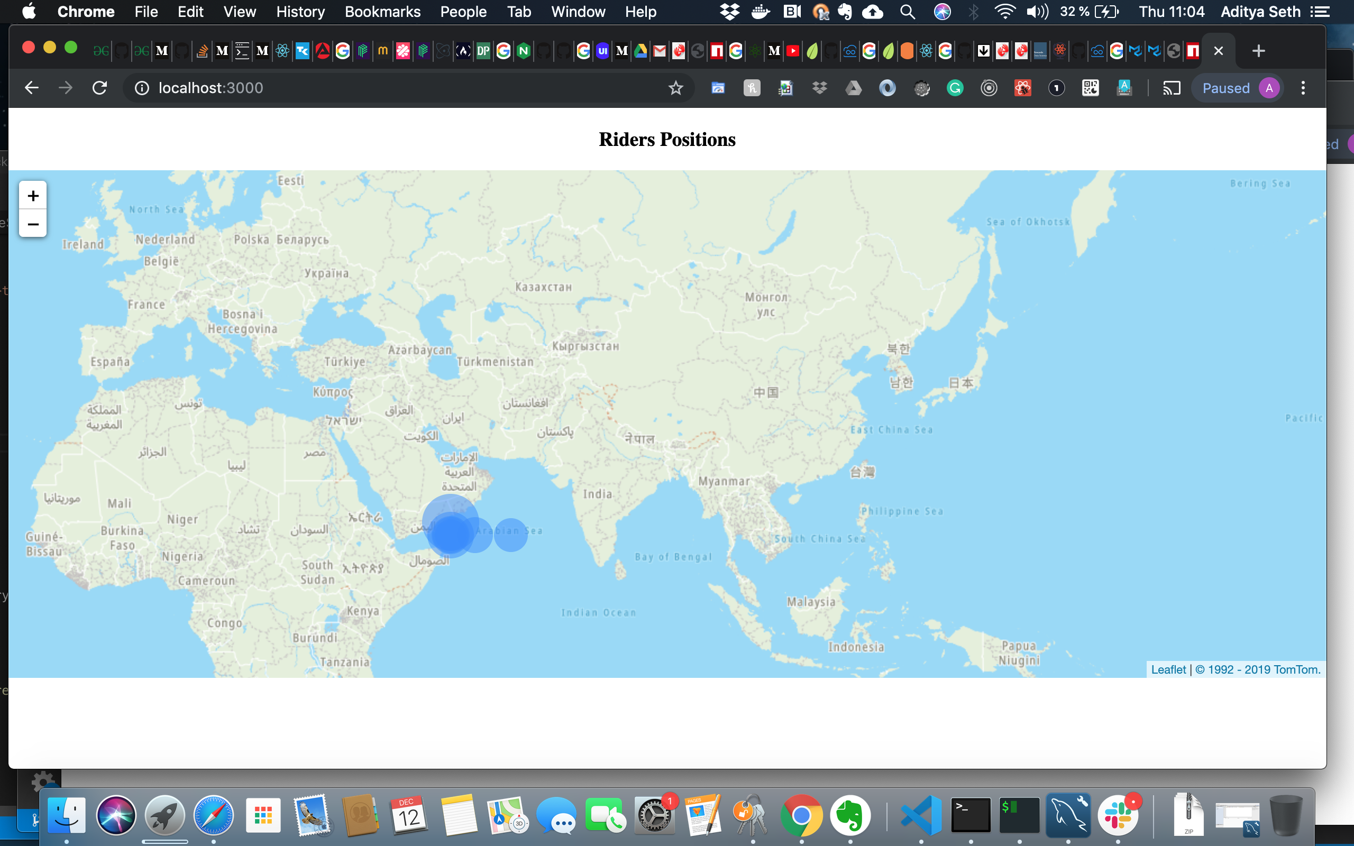The width and height of the screenshot is (1354, 846).
Task: Open Visual Studio Code from the dock
Action: coord(921,815)
